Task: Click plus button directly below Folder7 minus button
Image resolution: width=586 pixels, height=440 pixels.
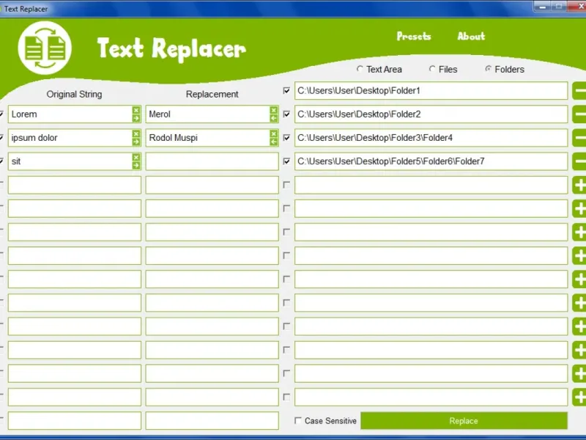Action: pos(579,185)
